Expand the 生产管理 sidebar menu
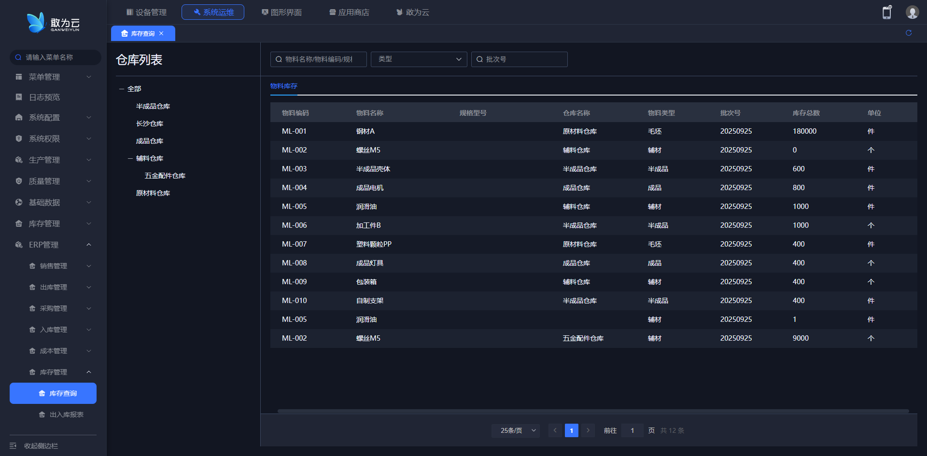The width and height of the screenshot is (927, 456). click(x=89, y=160)
